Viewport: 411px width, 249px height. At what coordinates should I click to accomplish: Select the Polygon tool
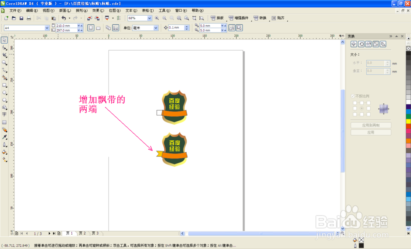click(5, 101)
